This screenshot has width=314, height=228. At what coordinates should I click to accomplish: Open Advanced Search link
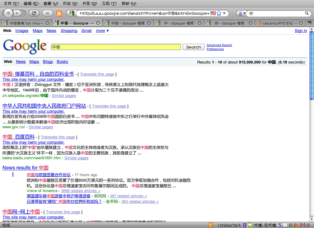pyautogui.click(x=219, y=45)
